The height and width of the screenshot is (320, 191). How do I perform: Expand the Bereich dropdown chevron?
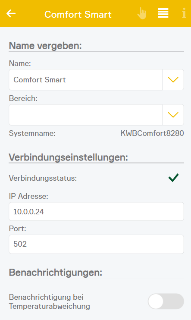173,115
